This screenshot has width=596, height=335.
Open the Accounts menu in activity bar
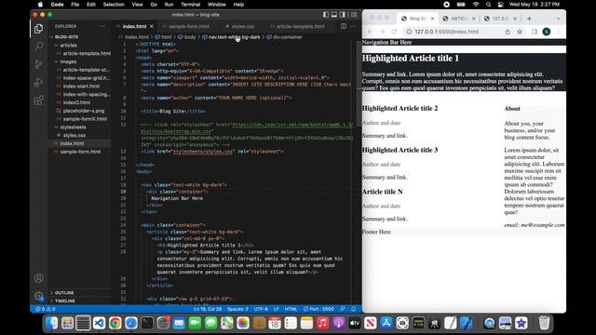38,278
